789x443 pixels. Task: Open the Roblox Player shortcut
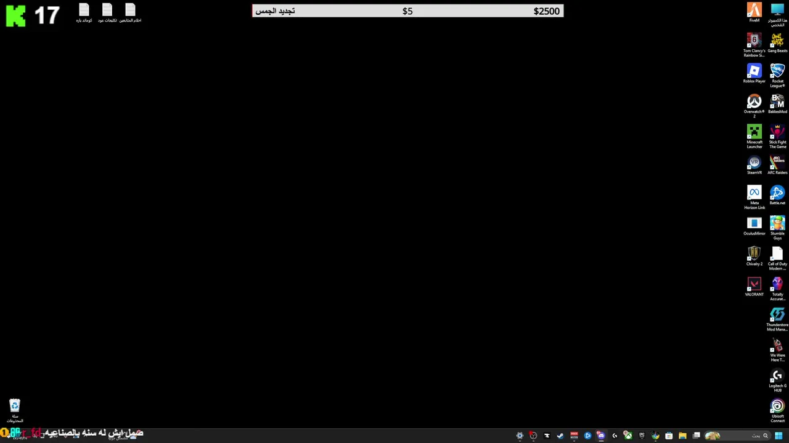pyautogui.click(x=754, y=74)
